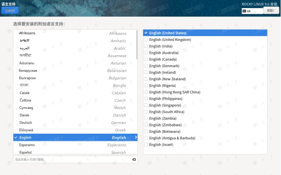
Task: Check the English (Singapore) checkbox
Action: pos(146,105)
